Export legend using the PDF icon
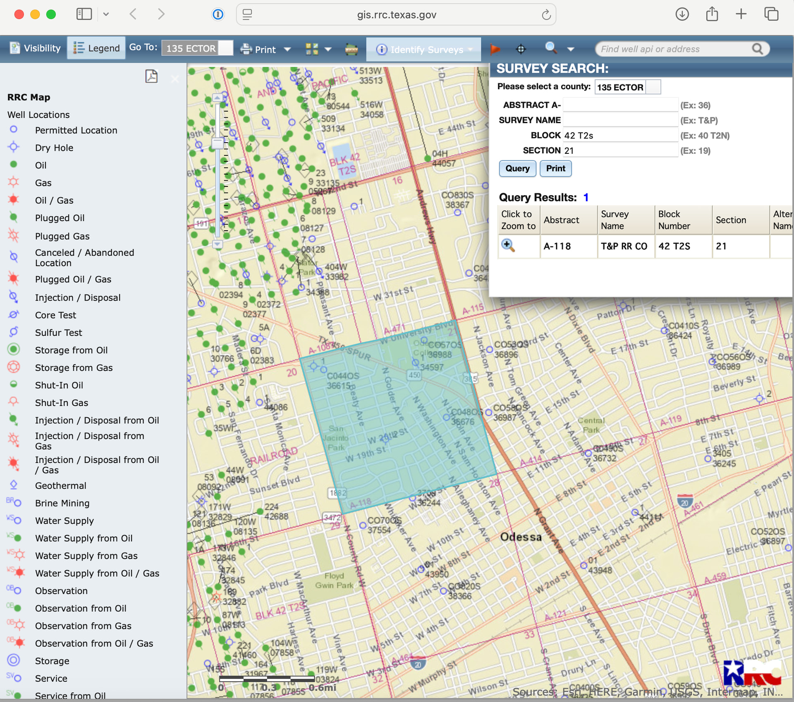794x702 pixels. click(151, 76)
